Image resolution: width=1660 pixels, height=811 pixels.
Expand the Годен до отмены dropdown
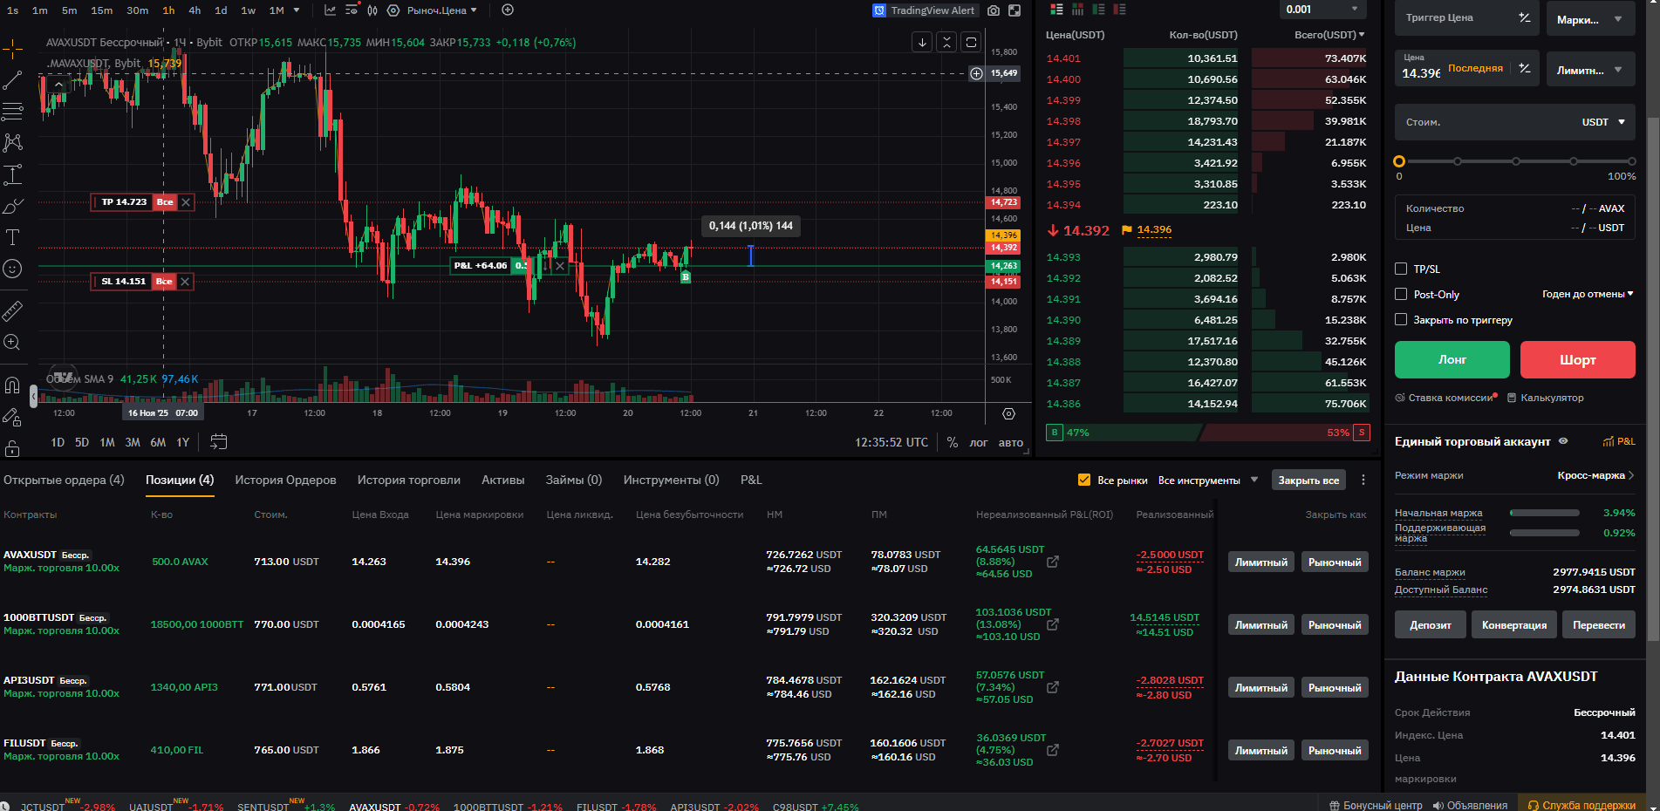[1586, 294]
